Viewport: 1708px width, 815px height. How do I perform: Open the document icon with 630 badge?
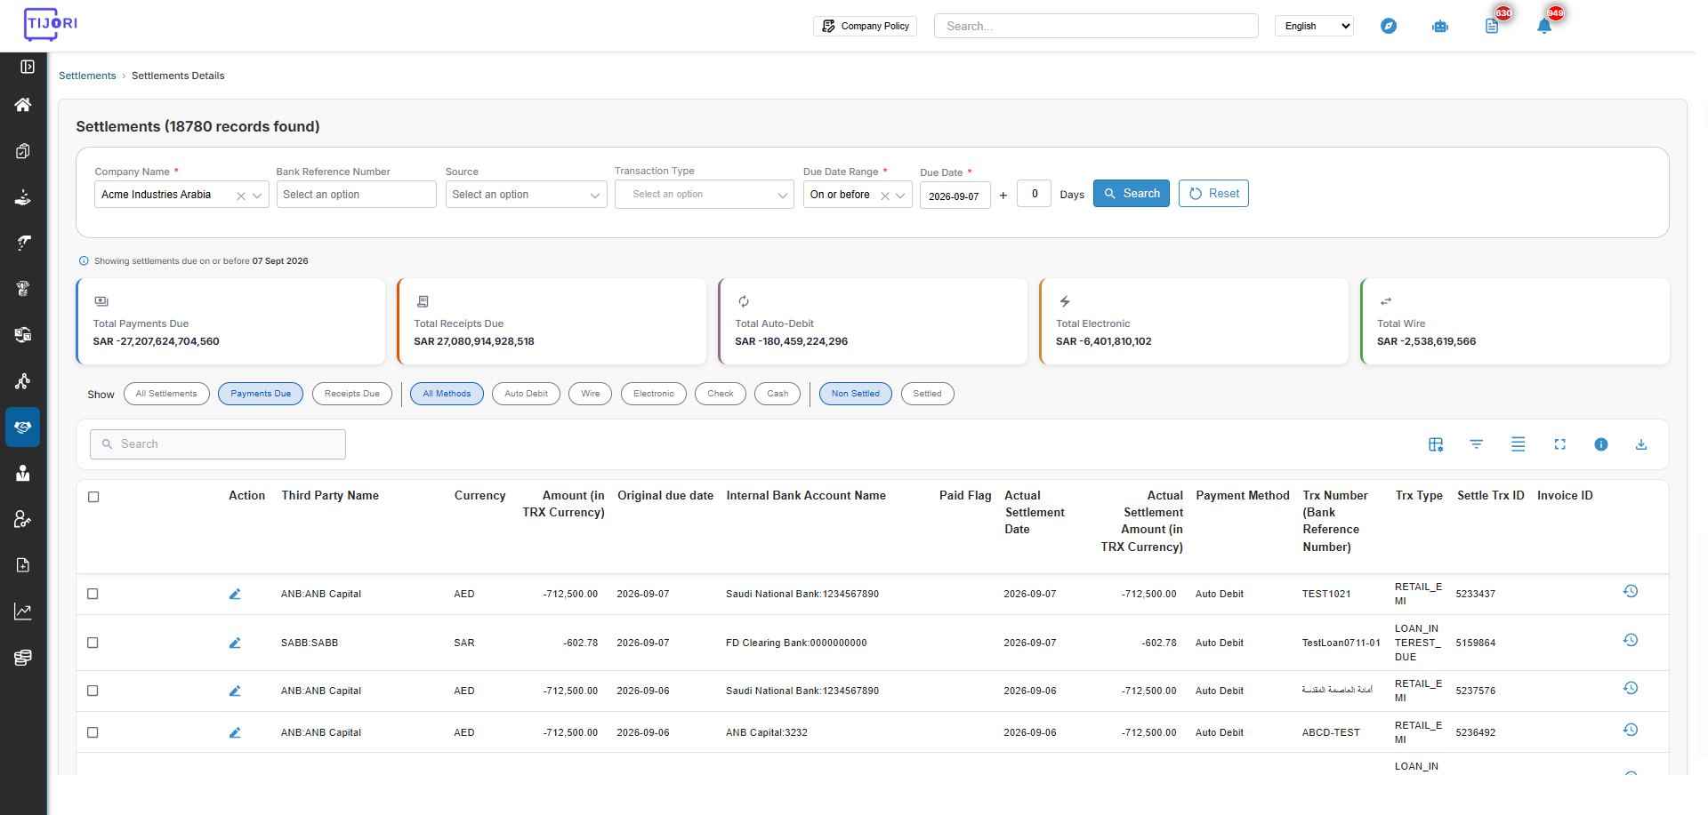coord(1493,26)
